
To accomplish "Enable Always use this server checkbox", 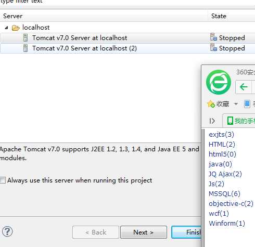I will [x=3, y=180].
